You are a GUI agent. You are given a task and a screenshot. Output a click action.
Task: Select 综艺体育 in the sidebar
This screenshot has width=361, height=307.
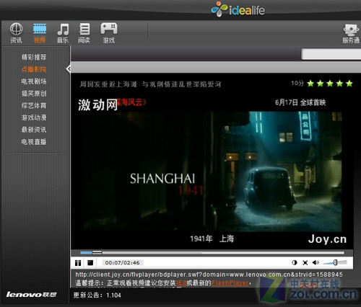coord(34,105)
